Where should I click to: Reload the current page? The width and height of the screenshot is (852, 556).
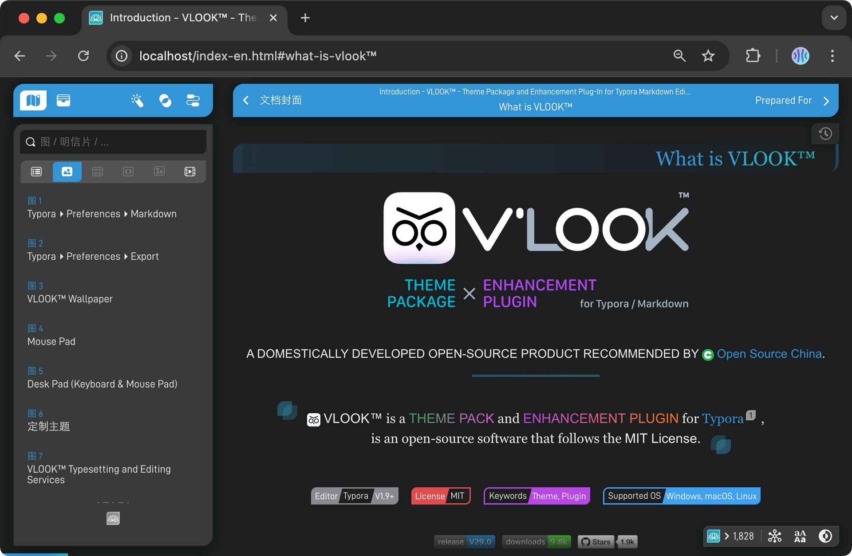point(83,56)
